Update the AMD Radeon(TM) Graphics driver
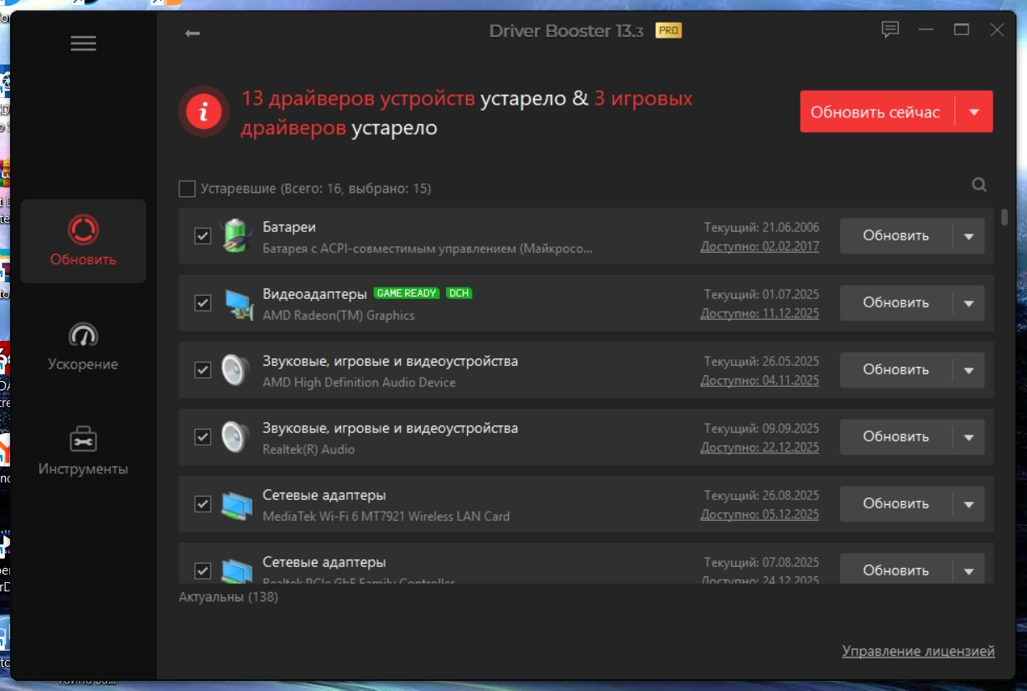The width and height of the screenshot is (1027, 691). tap(896, 303)
